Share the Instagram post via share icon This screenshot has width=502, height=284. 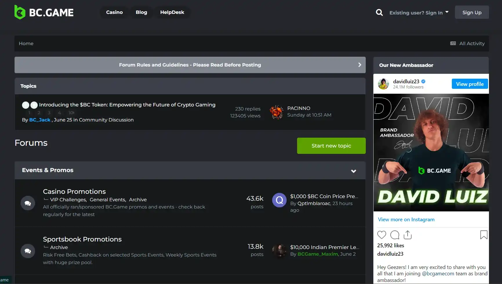408,235
